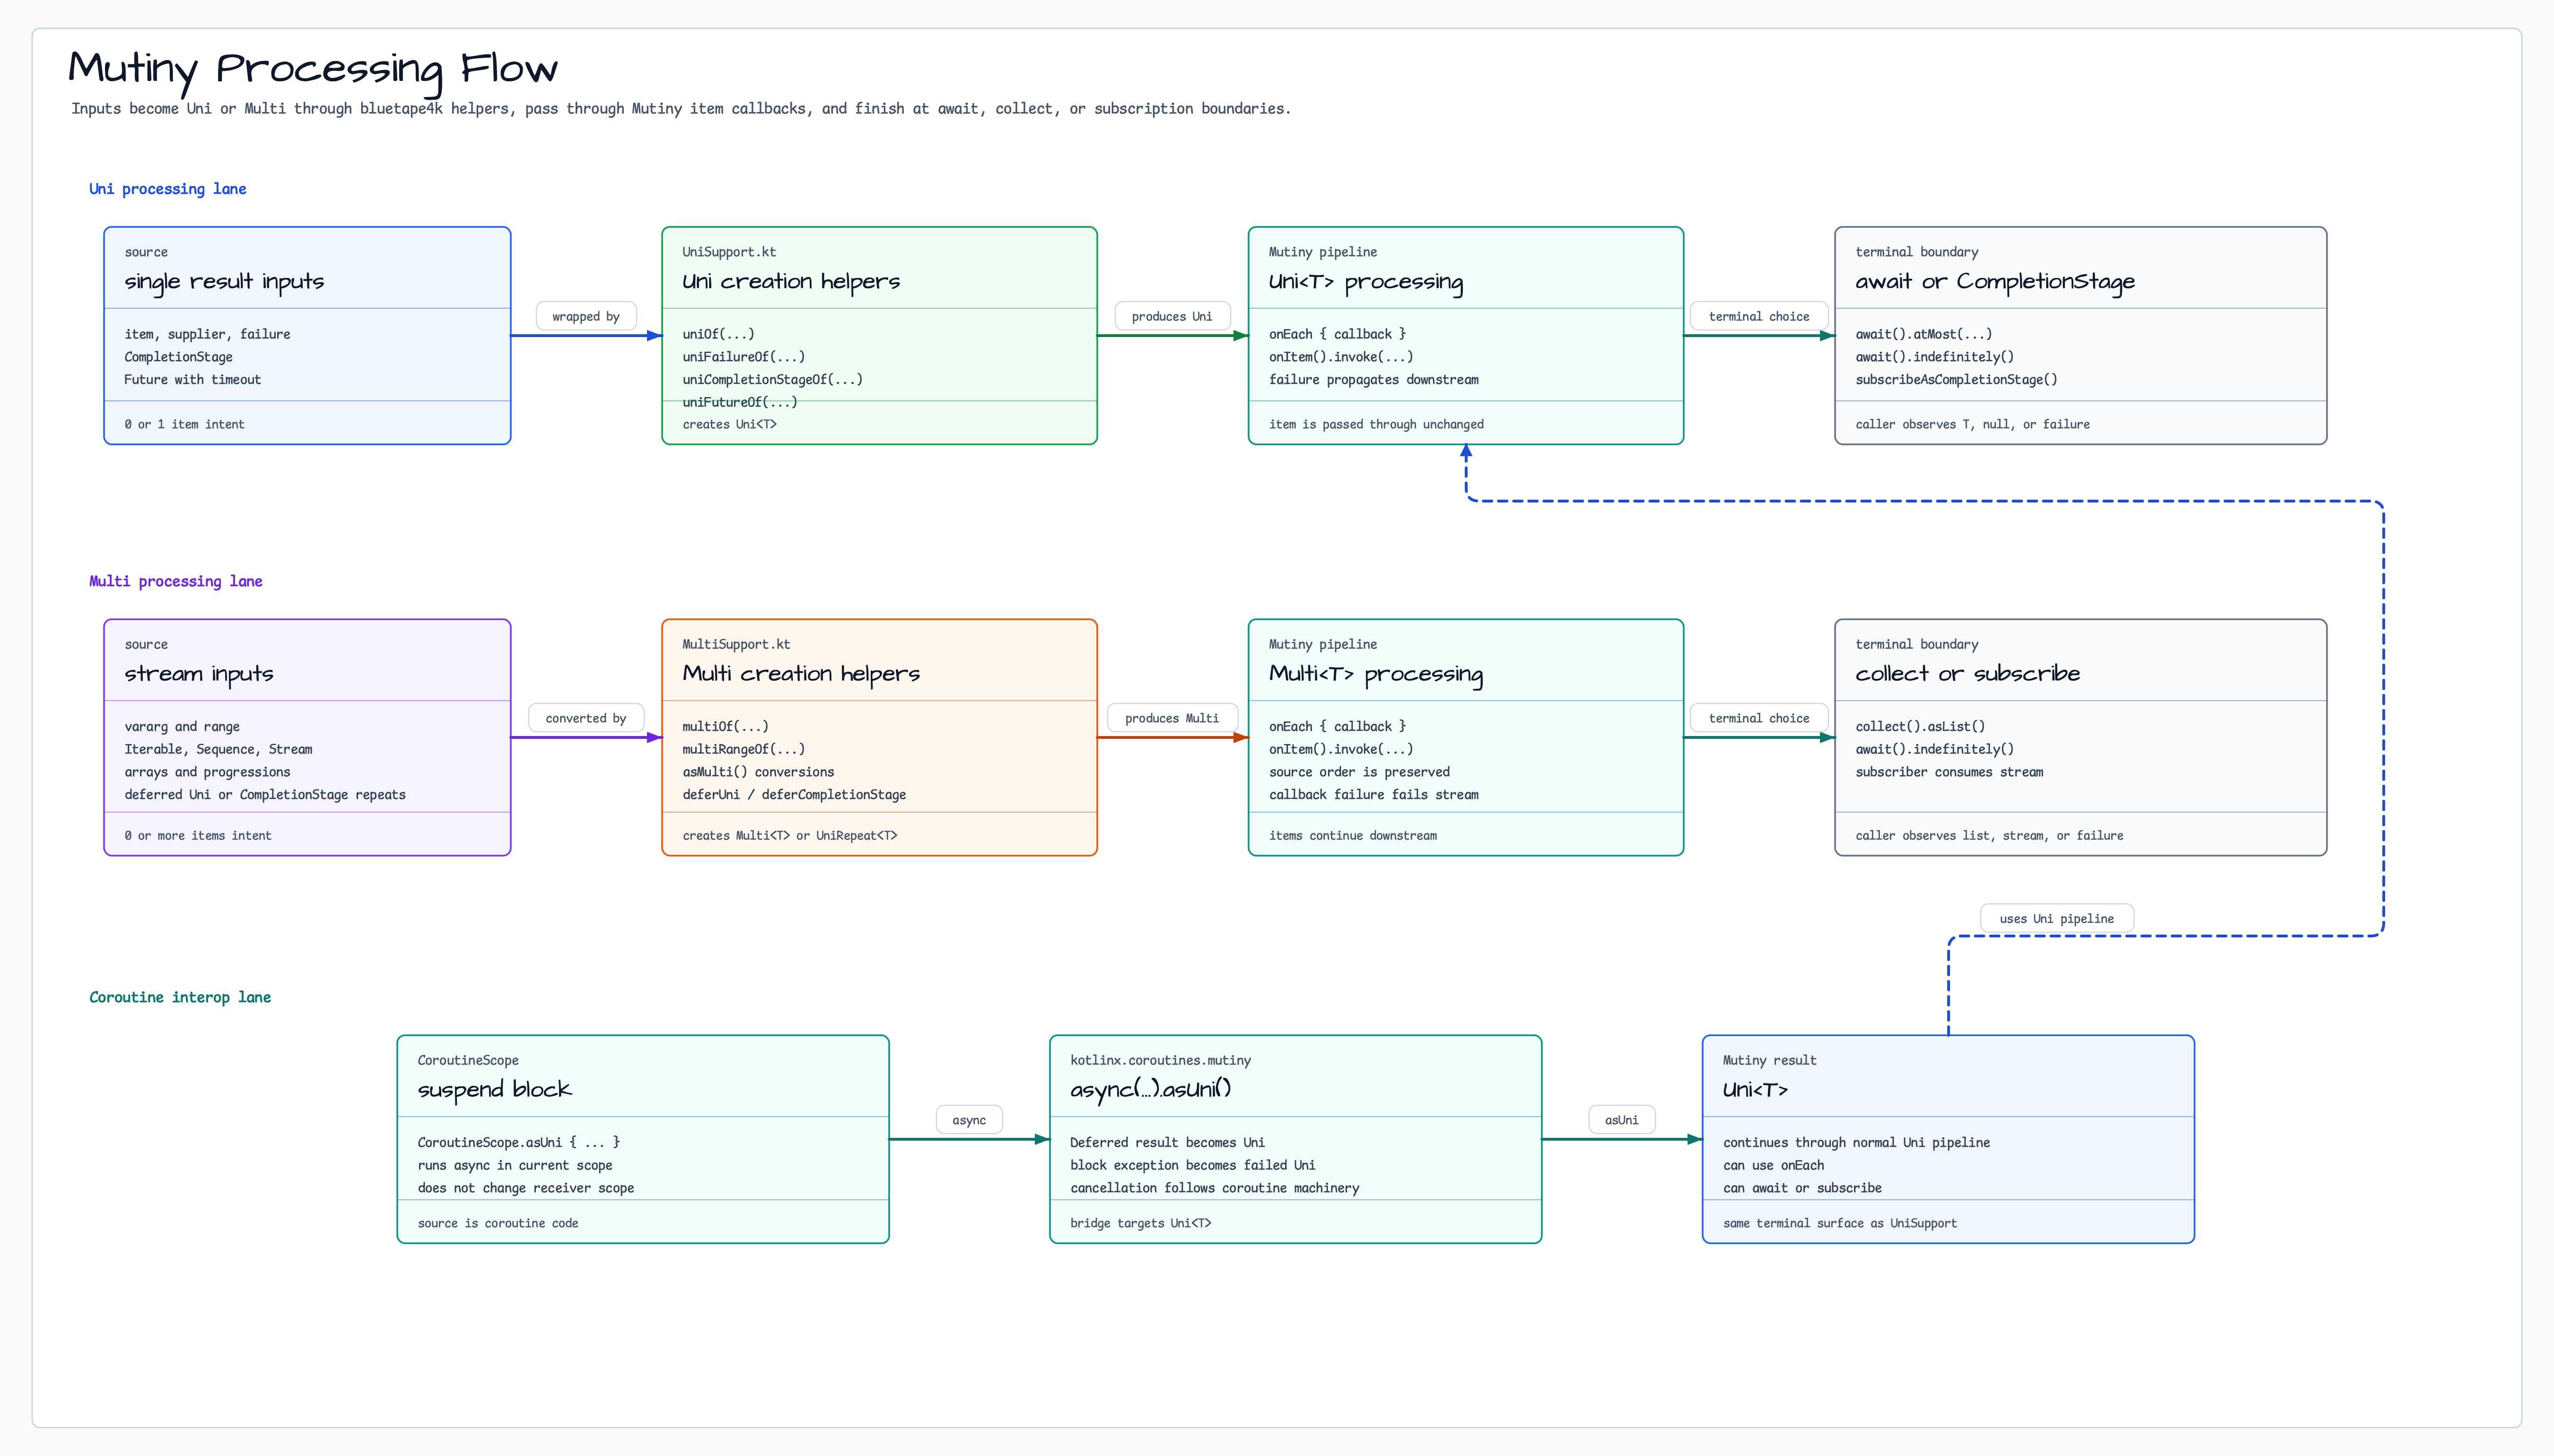Click the 'Uni processing lane' label
Viewport: 2554px width, 1456px height.
point(168,189)
